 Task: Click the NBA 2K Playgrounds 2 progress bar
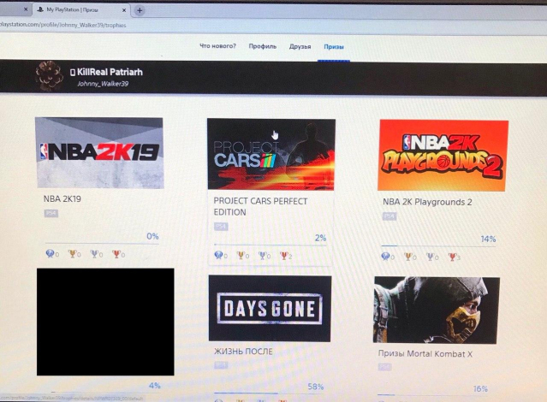438,246
